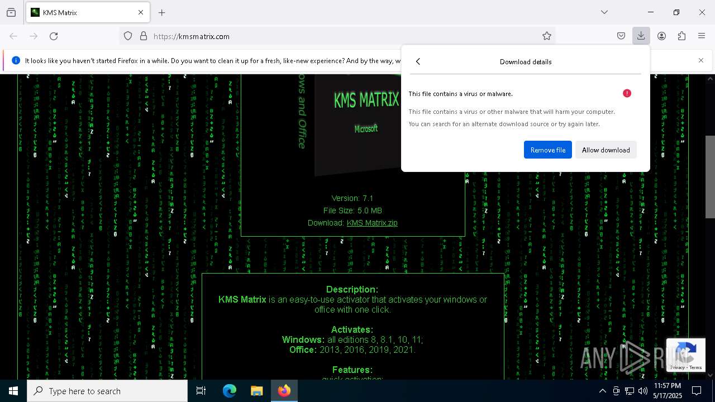Open File Explorer from taskbar
The image size is (715, 402).
tap(256, 391)
